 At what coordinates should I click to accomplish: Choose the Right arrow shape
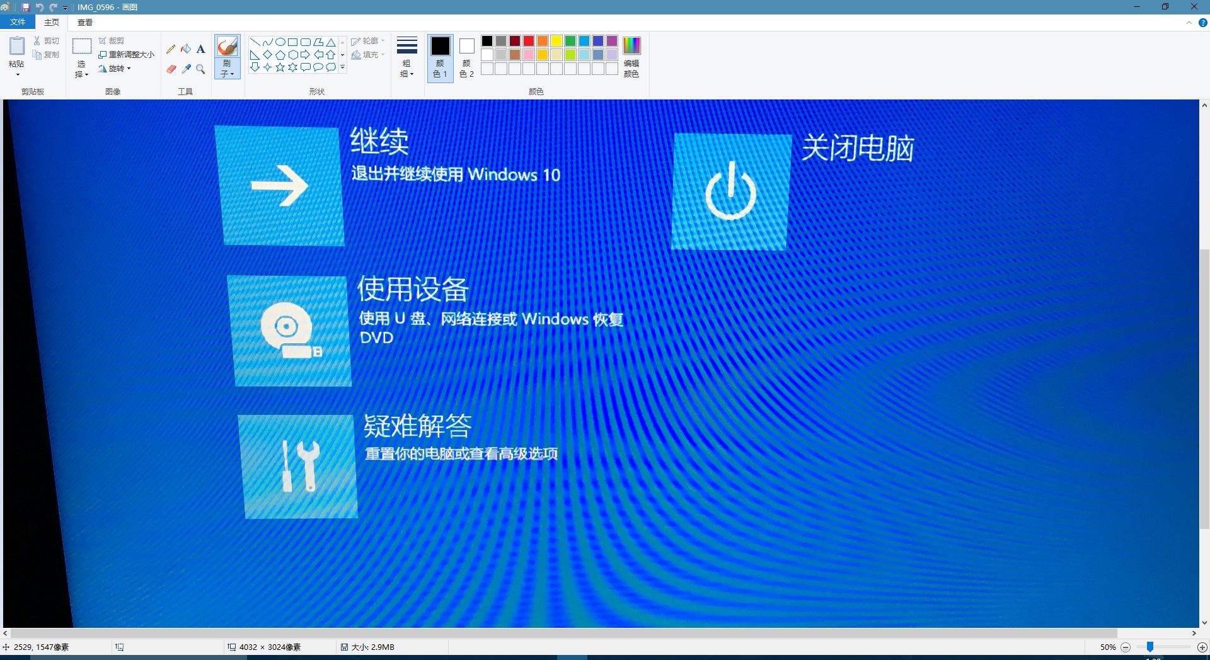coord(305,55)
